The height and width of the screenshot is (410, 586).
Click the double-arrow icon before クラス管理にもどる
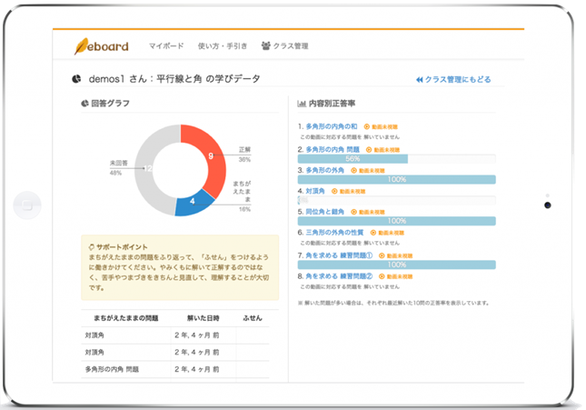[419, 80]
